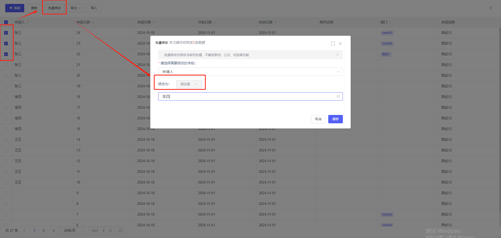Click the fullscreen icon in the dialog header
The width and height of the screenshot is (501, 238).
333,44
